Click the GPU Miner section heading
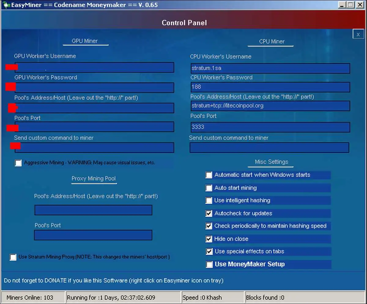This screenshot has width=367, height=304. [85, 41]
